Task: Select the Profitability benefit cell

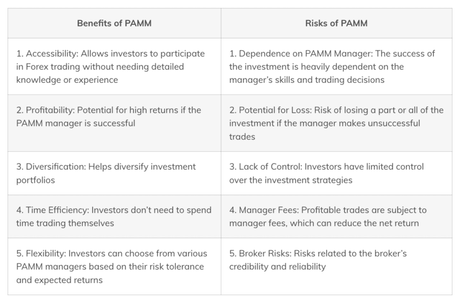Action: click(114, 123)
